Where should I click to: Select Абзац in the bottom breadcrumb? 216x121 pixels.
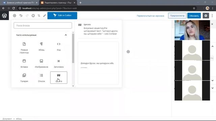click(x=19, y=119)
